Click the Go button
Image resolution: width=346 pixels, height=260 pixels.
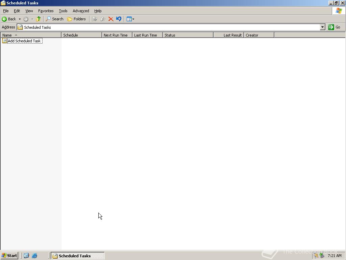click(334, 27)
